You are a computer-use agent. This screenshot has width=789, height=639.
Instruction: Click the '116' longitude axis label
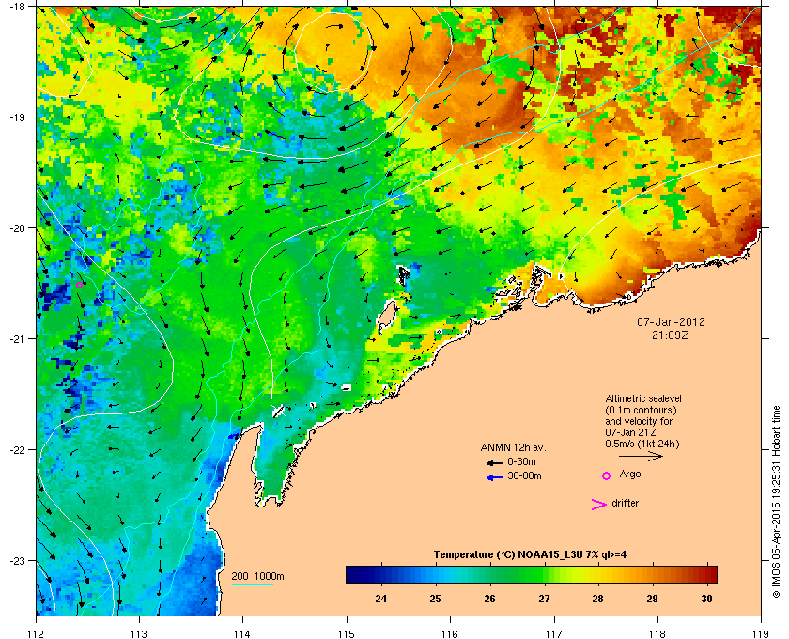click(x=450, y=633)
